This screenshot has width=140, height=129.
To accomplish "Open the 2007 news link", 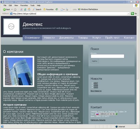I will coord(96,83).
